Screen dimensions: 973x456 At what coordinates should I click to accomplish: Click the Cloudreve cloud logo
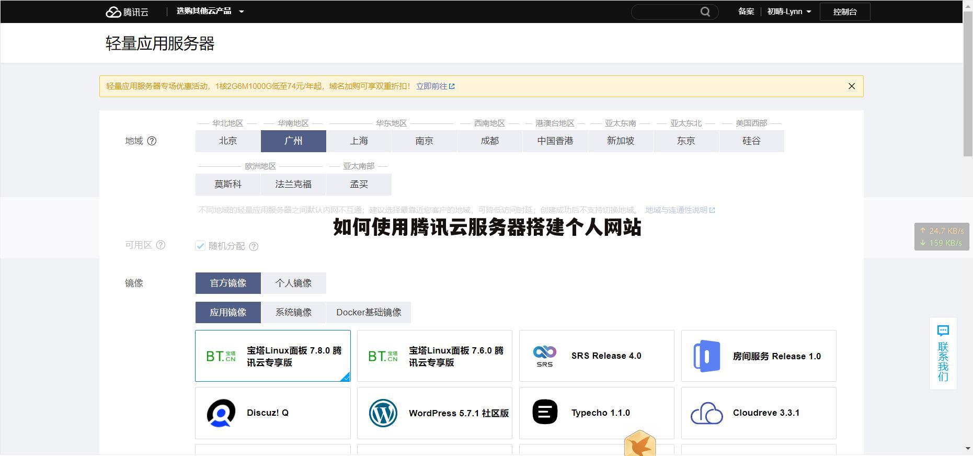706,413
